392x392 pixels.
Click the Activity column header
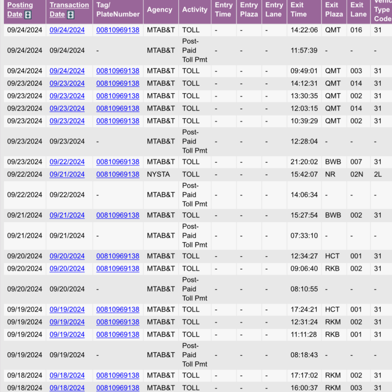pos(195,9)
